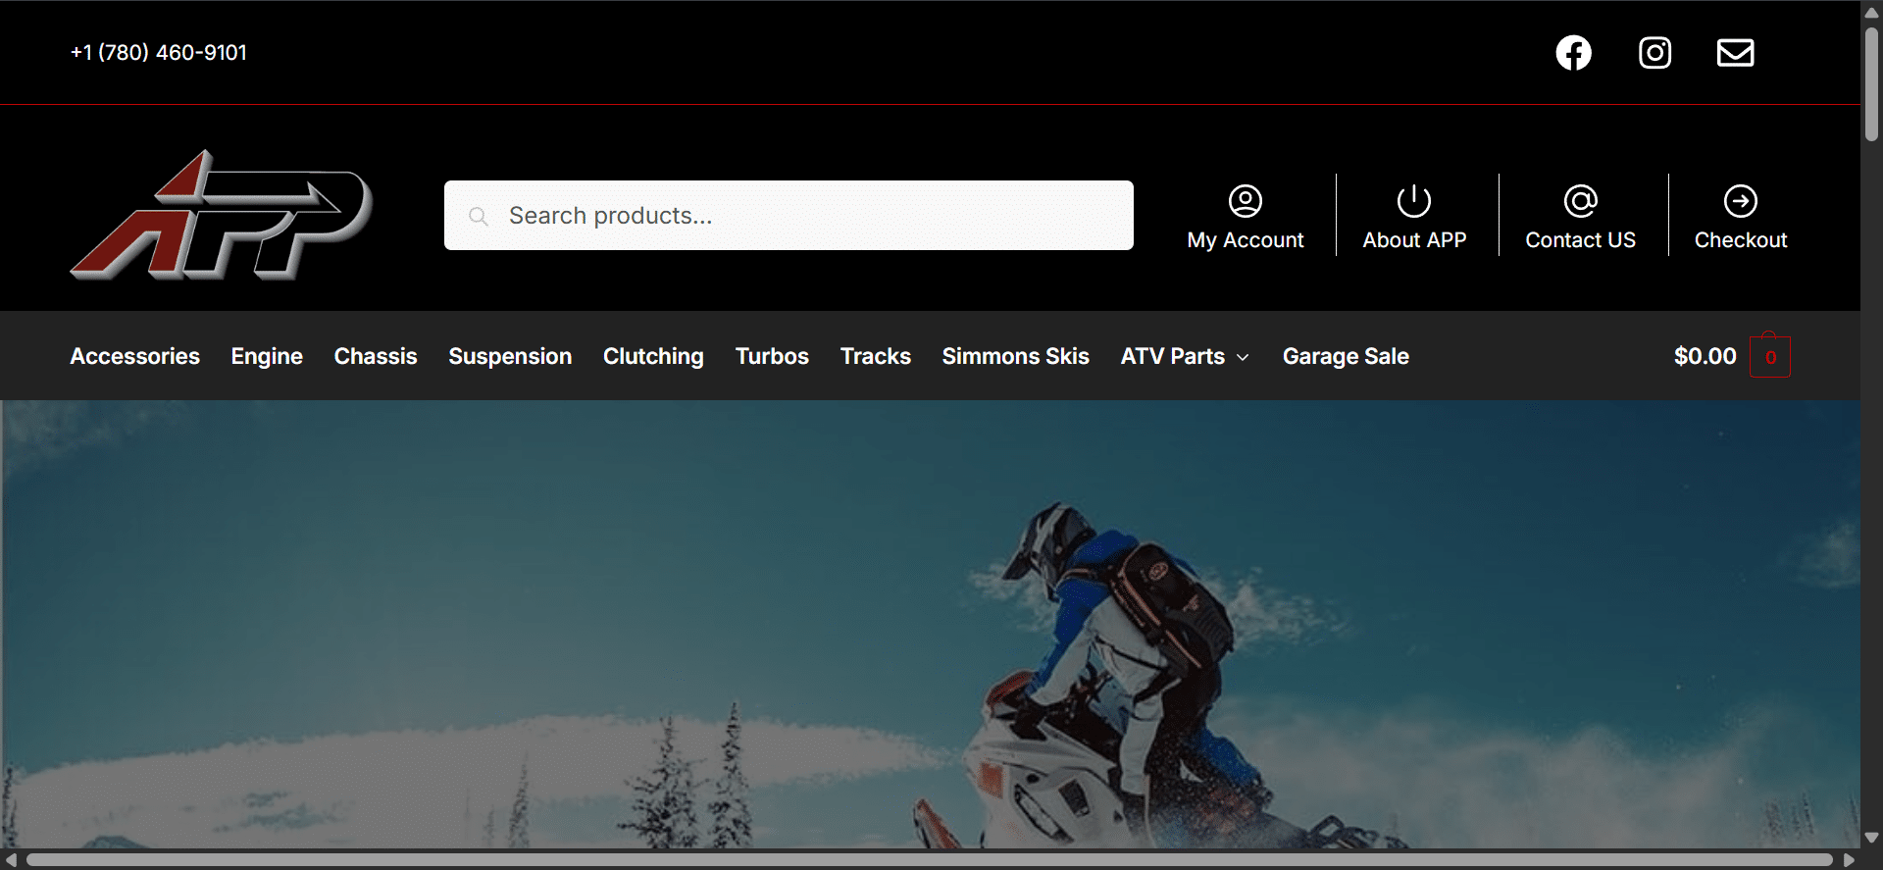Visit the Garage Sale page
This screenshot has width=1883, height=870.
pyautogui.click(x=1345, y=356)
